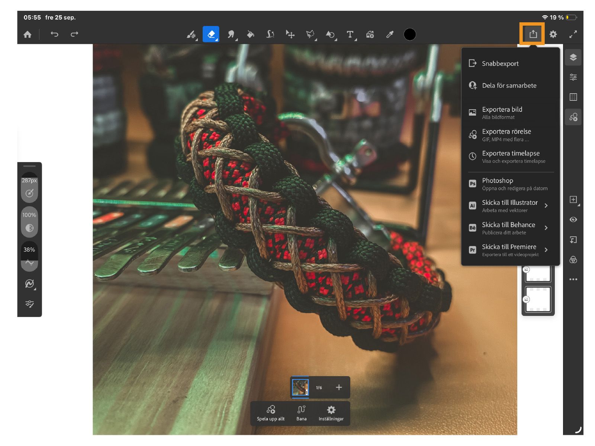The image size is (595, 446).
Task: Enter fullscreen mode with arrows icon
Action: [573, 34]
